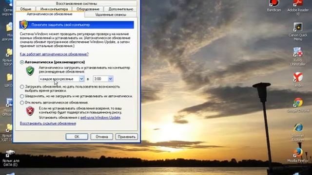The image size is (312, 175).
Task: Select Уведомлять, но не загружать option
Action: click(22, 96)
